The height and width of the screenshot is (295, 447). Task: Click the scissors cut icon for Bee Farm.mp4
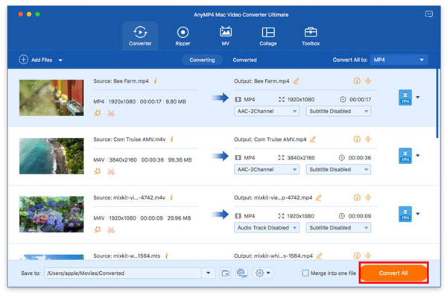[111, 114]
